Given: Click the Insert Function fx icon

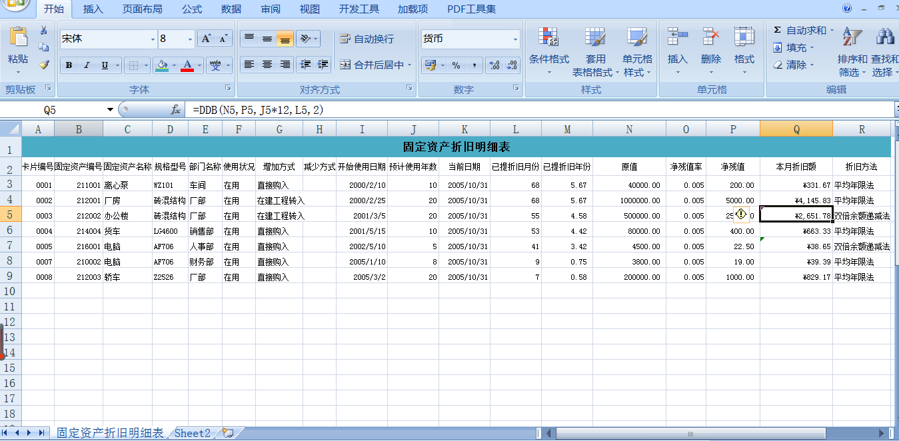Looking at the screenshot, I should [176, 110].
